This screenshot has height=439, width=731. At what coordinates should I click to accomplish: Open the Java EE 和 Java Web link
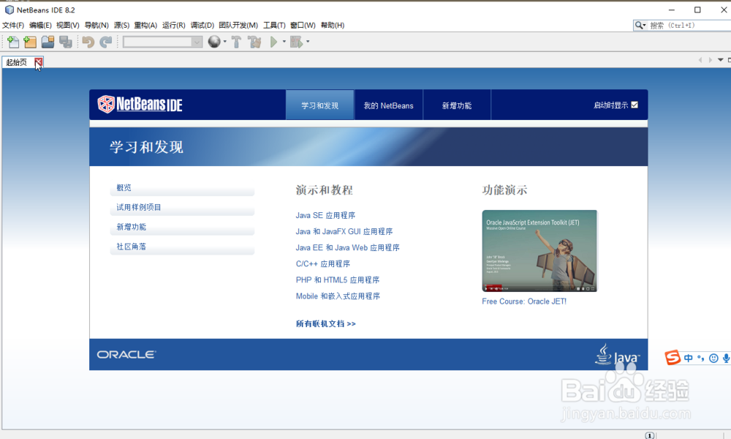348,247
